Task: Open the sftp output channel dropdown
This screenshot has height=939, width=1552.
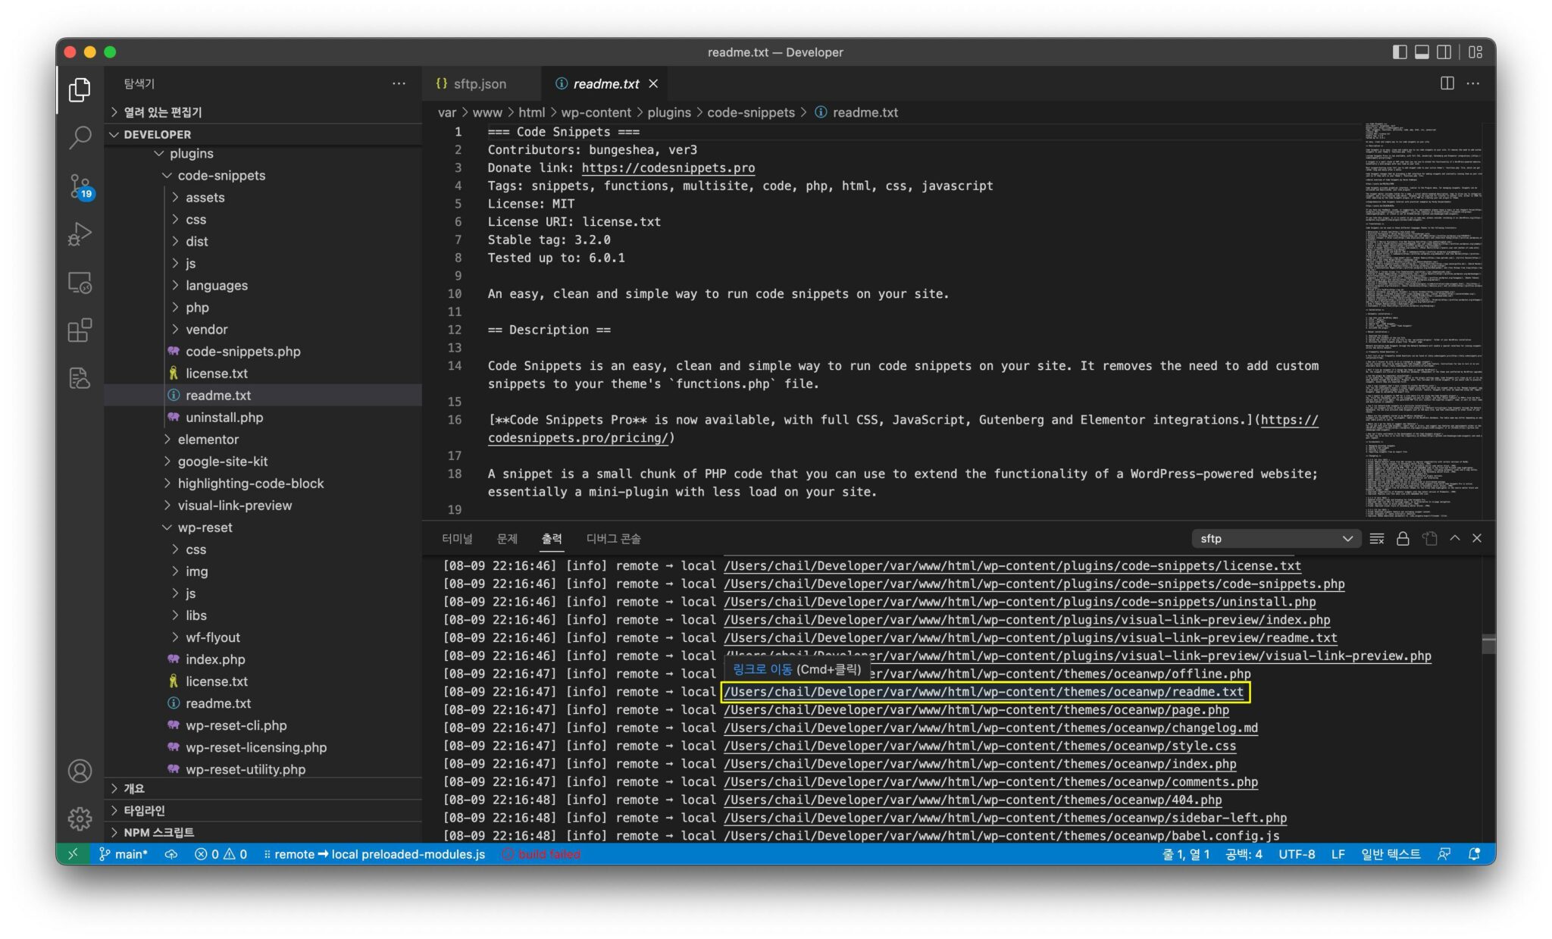Action: [1276, 538]
